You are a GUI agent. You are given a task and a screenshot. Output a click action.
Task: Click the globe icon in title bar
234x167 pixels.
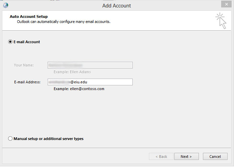click(5, 5)
